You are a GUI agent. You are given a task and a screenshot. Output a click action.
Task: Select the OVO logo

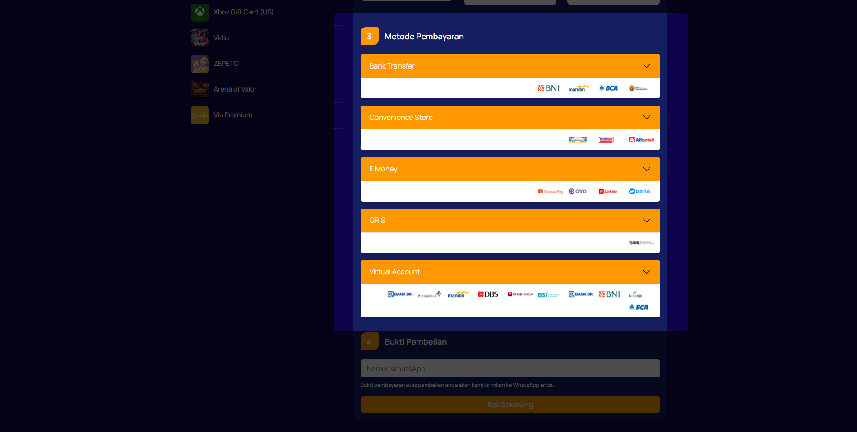(578, 192)
